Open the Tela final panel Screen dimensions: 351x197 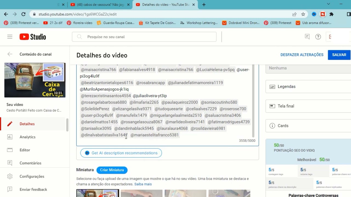[308, 106]
